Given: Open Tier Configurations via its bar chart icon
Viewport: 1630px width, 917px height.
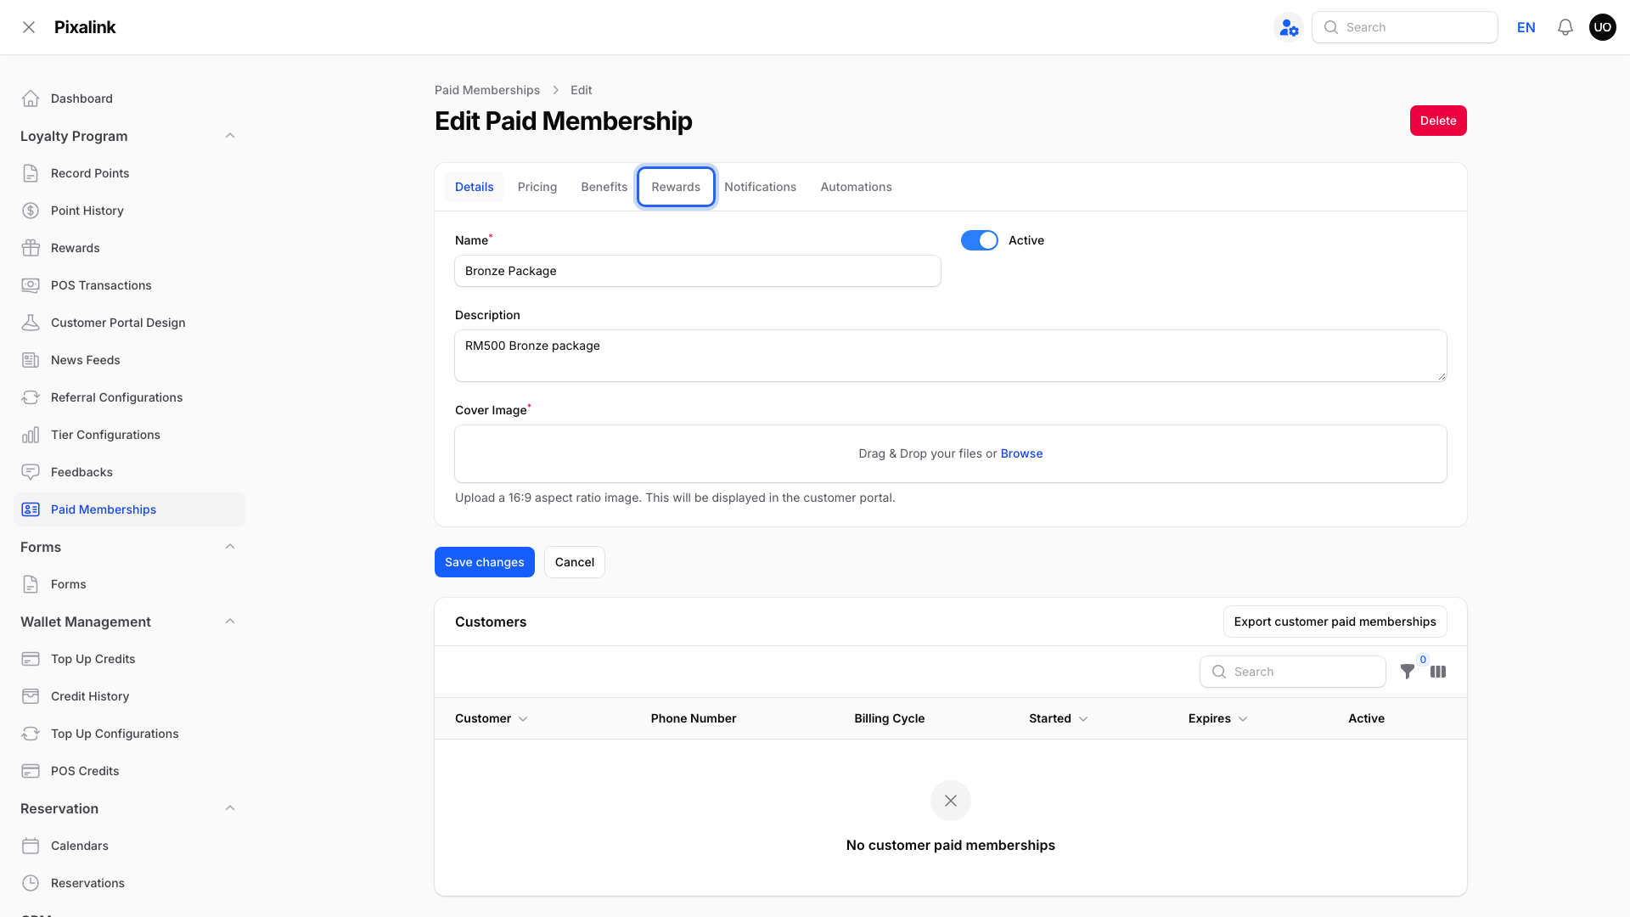Looking at the screenshot, I should click(x=31, y=435).
